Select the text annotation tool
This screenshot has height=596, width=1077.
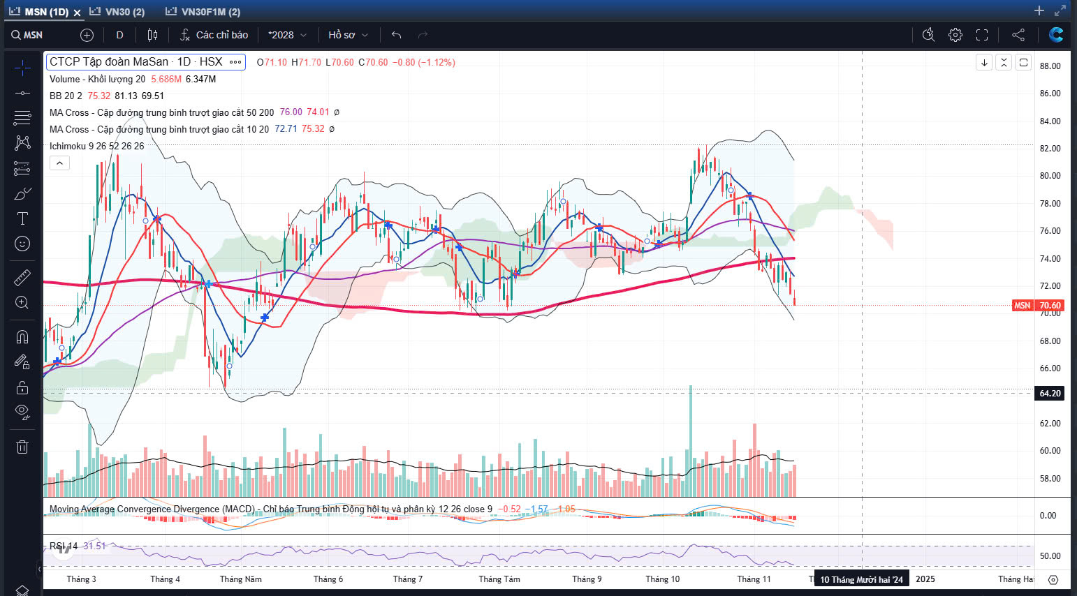22,218
